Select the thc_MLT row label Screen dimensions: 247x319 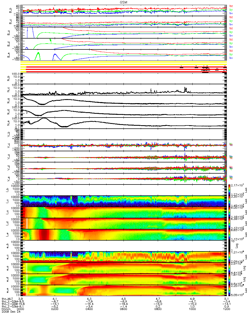[x=7, y=299]
